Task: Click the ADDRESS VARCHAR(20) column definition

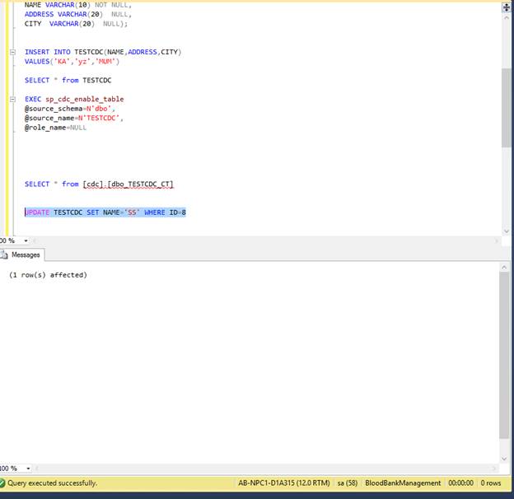Action: click(x=78, y=15)
